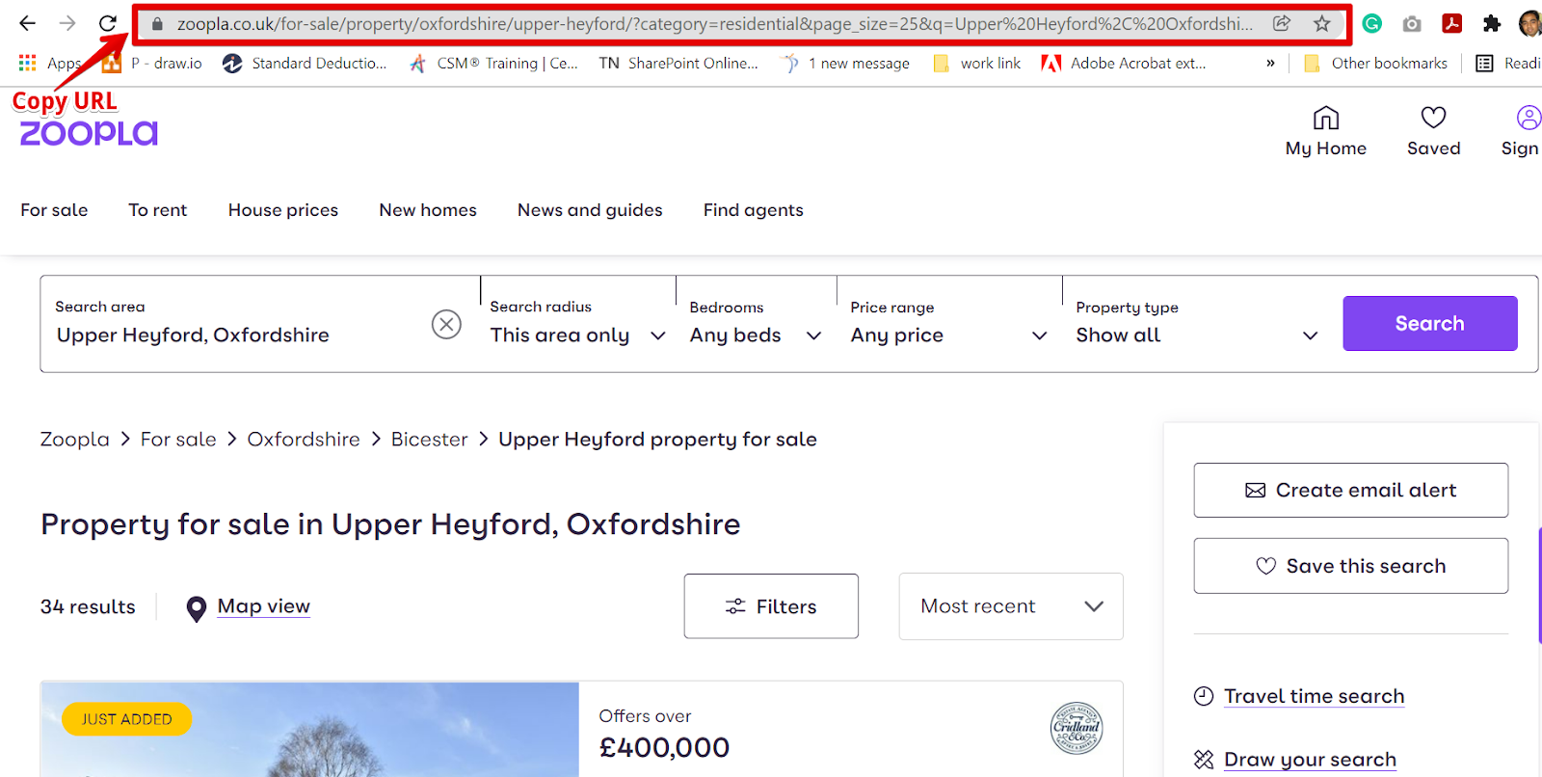Go to Bicester breadcrumb link
The width and height of the screenshot is (1542, 777).
pyautogui.click(x=429, y=440)
